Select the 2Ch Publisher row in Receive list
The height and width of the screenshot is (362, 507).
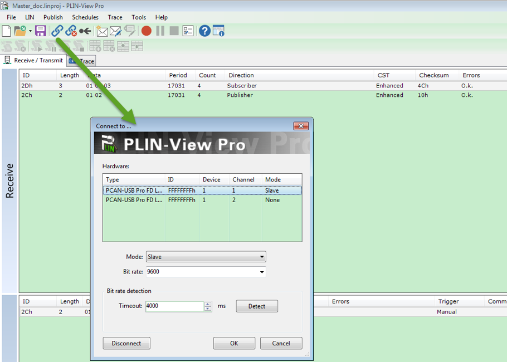[263, 95]
